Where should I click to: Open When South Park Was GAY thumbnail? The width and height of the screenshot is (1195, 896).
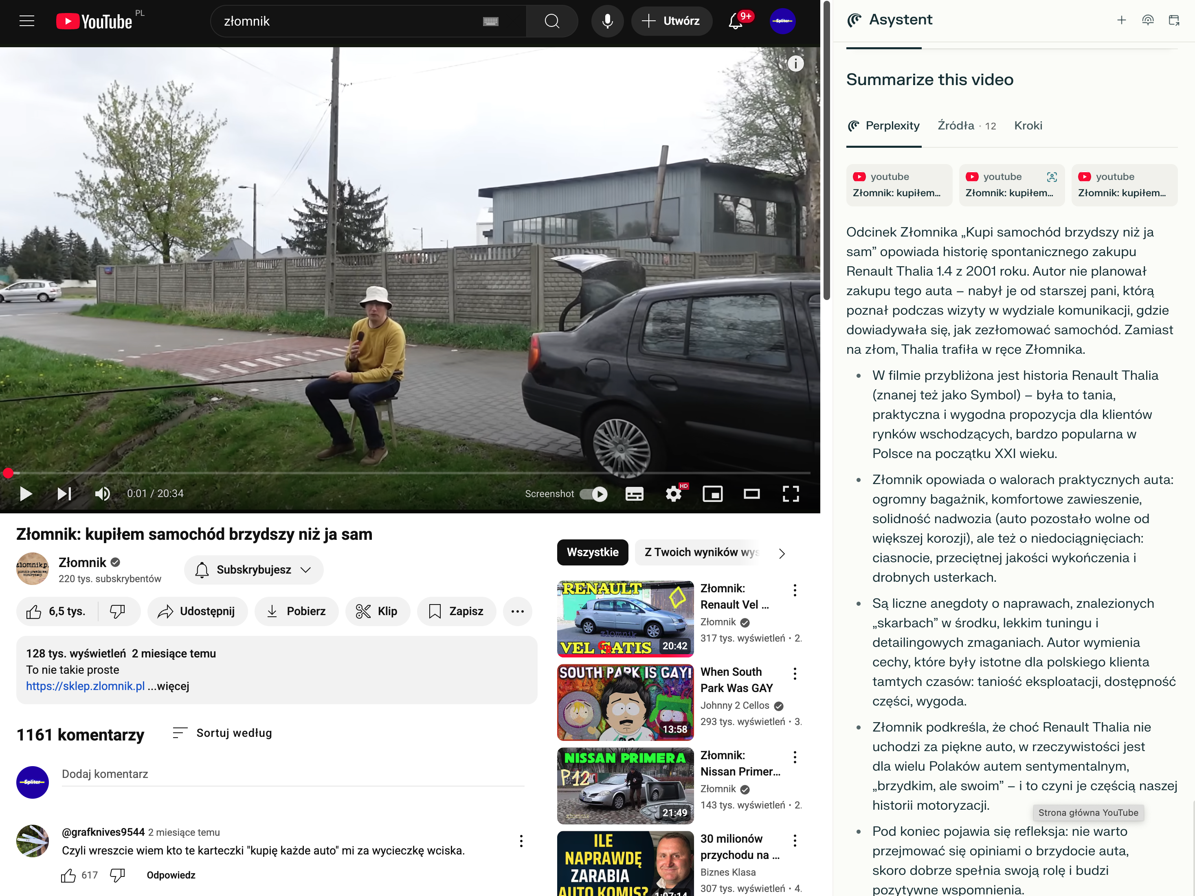point(625,702)
